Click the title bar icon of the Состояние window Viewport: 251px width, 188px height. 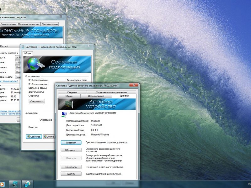23,47
